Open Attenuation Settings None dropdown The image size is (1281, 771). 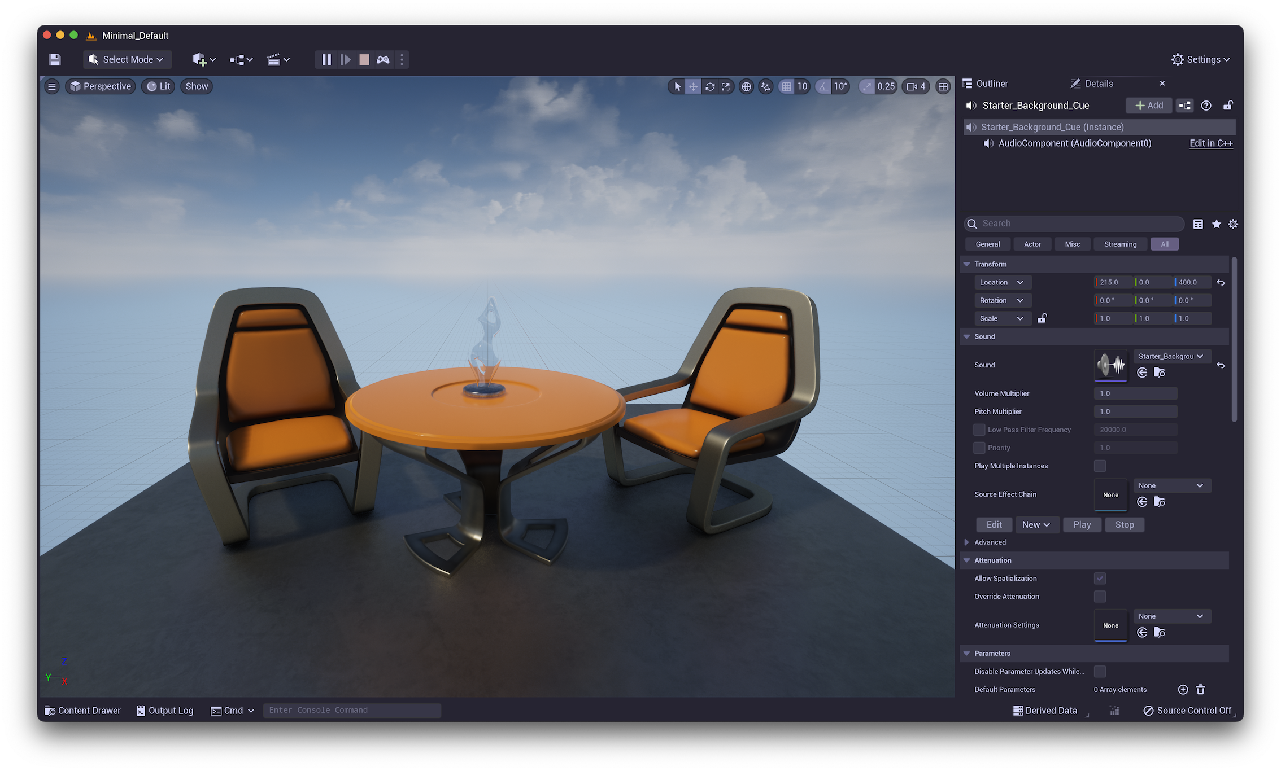pos(1171,616)
